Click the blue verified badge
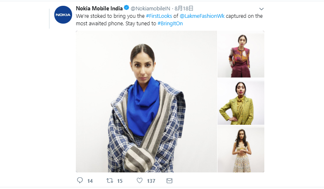324x189 pixels. [x=126, y=8]
